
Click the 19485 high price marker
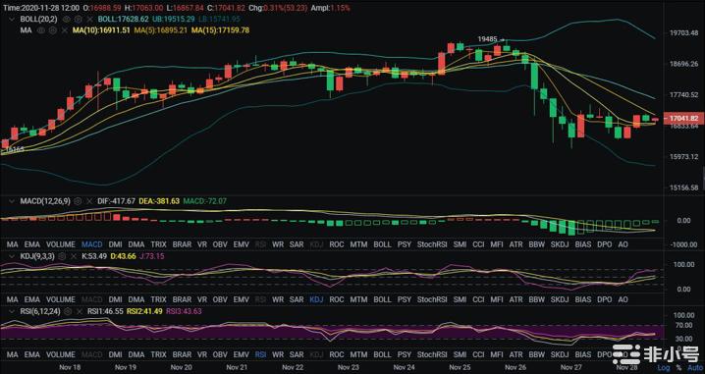click(x=487, y=39)
